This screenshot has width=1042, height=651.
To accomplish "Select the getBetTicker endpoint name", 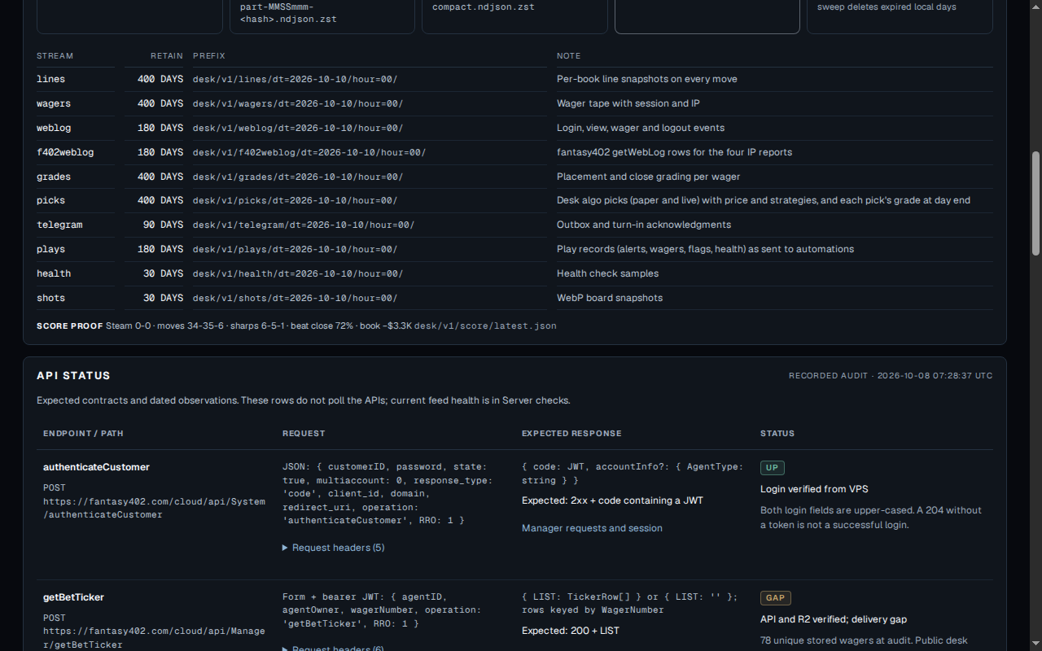I will (73, 597).
